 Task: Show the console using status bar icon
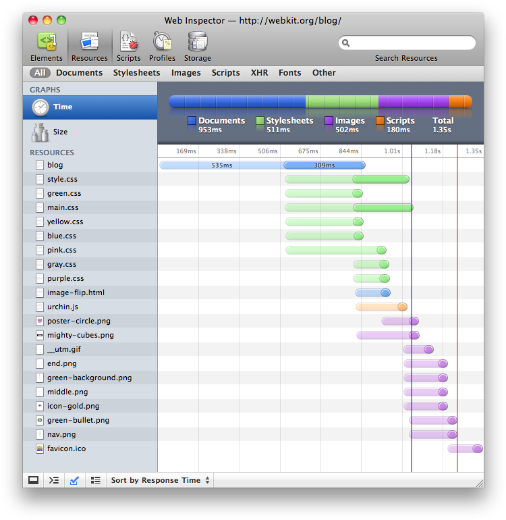[x=54, y=480]
